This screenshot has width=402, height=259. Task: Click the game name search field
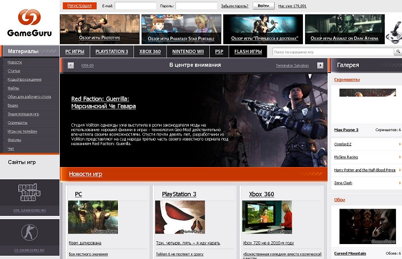[333, 52]
